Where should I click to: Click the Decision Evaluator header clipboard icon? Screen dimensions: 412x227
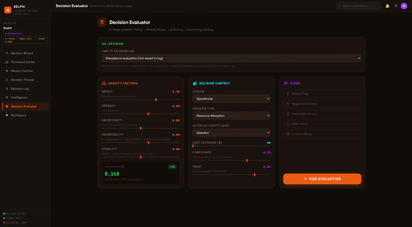(102, 22)
